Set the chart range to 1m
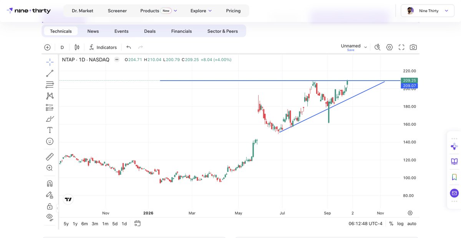 pos(105,223)
